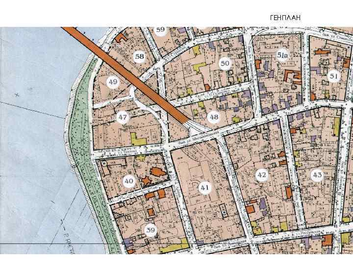The height and width of the screenshot is (264, 353).
Task: Select block number 49 label
Action: (x=113, y=82)
